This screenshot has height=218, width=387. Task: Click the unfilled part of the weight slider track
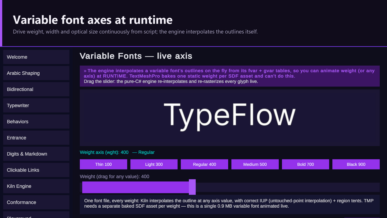click(x=288, y=187)
